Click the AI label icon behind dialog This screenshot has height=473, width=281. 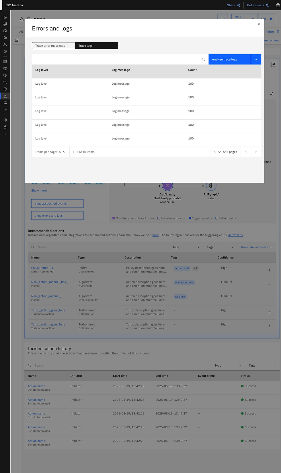point(274,64)
